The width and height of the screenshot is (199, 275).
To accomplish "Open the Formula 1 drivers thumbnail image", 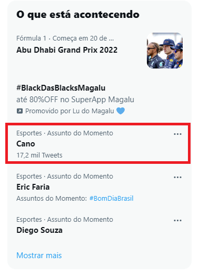I will 165,51.
